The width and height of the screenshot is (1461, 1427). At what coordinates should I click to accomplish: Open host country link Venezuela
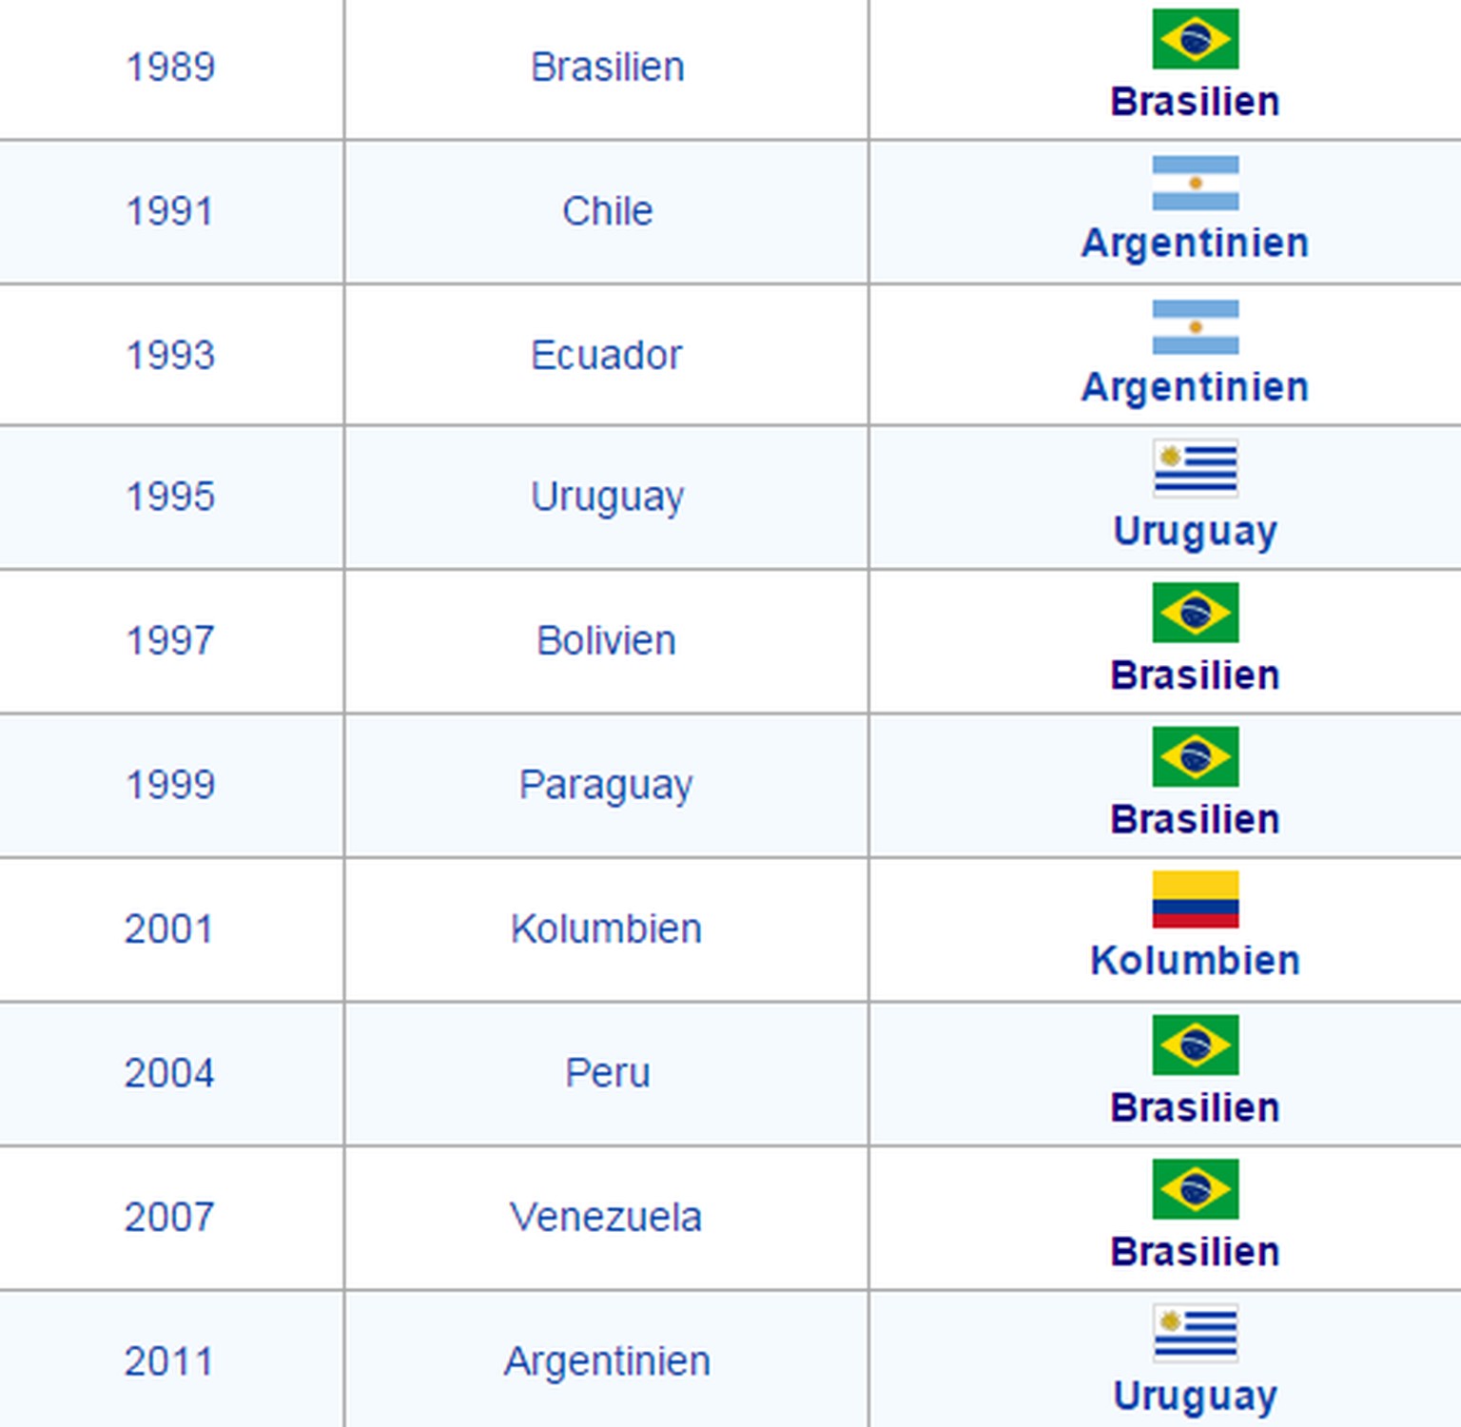pos(606,1218)
